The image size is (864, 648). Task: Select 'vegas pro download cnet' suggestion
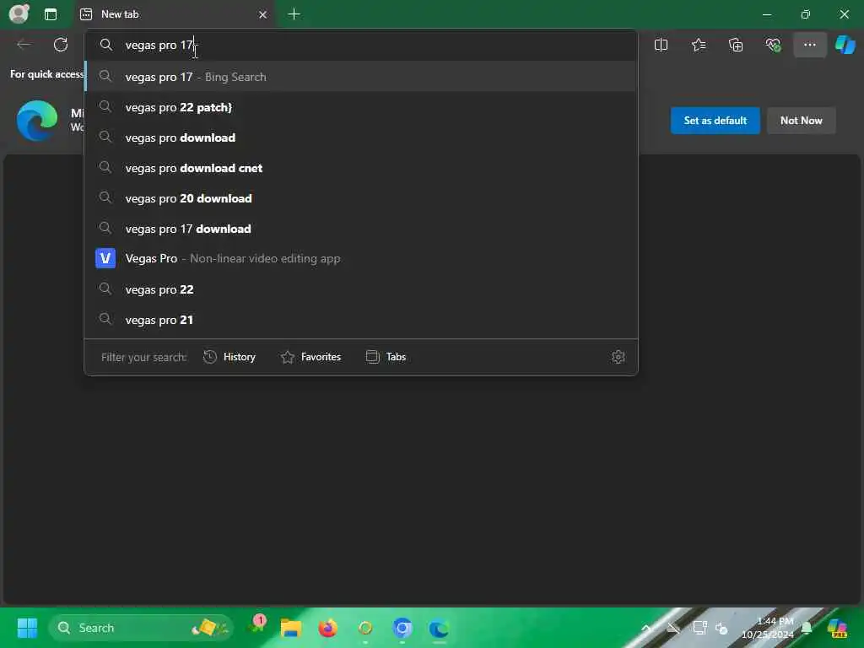point(361,168)
